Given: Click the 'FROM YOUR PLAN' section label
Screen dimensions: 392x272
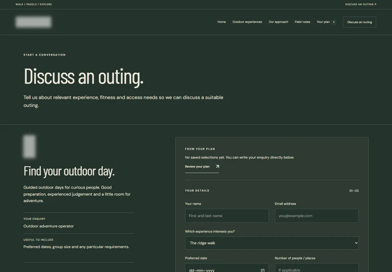Looking at the screenshot, I should [200, 149].
